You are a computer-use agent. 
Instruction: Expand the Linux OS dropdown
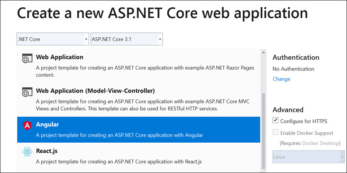(308, 157)
